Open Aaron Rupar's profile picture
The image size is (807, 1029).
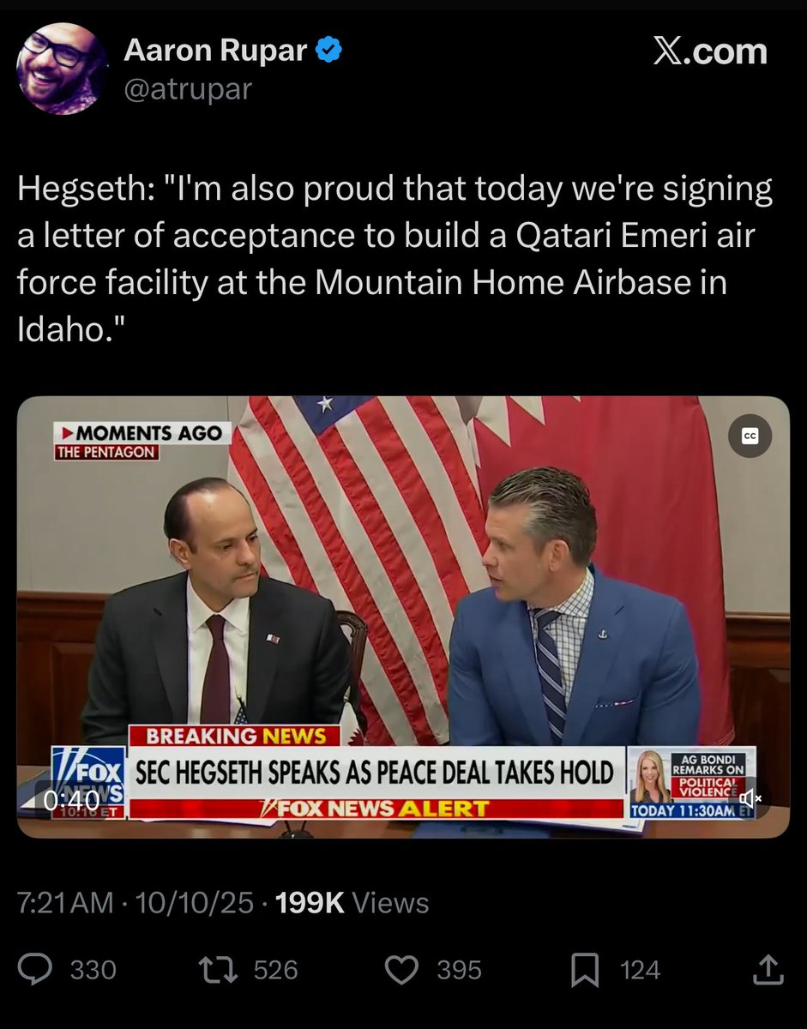click(62, 69)
